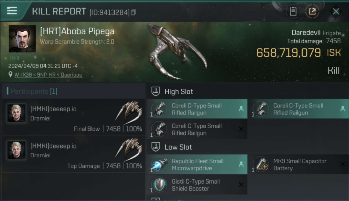Select the Republic Fleet Small Microwarpdrive item
349x201 pixels.
tap(197, 164)
